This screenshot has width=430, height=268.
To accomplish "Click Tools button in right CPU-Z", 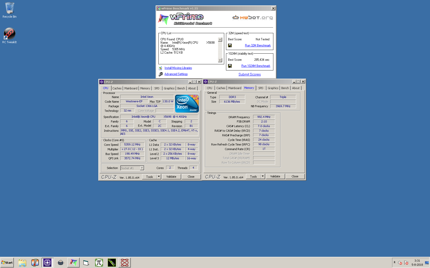I will click(253, 176).
